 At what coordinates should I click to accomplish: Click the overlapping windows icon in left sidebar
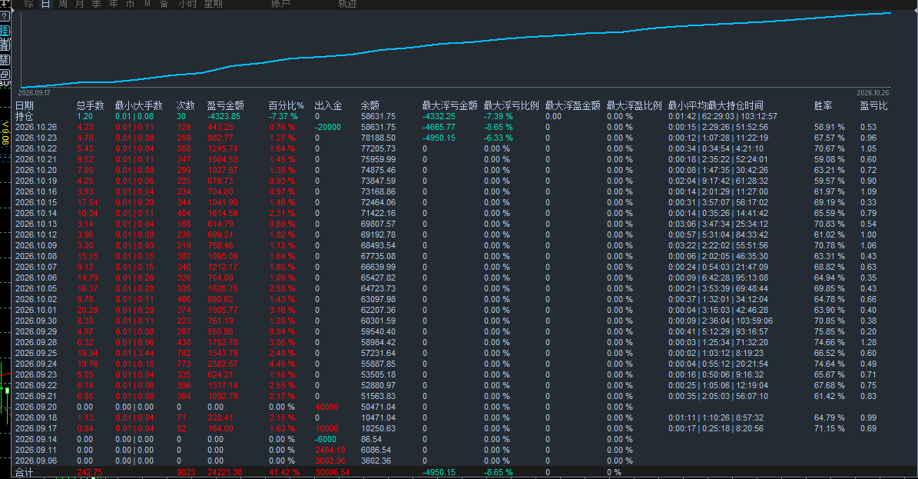pos(5,75)
